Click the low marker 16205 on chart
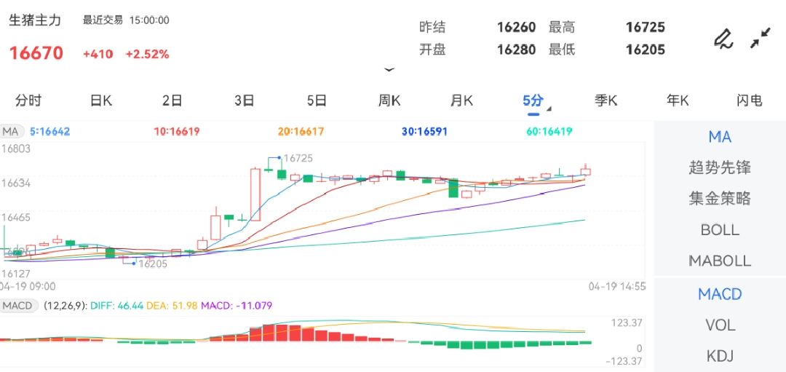Viewport: 786px width, 372px height. pos(152,264)
